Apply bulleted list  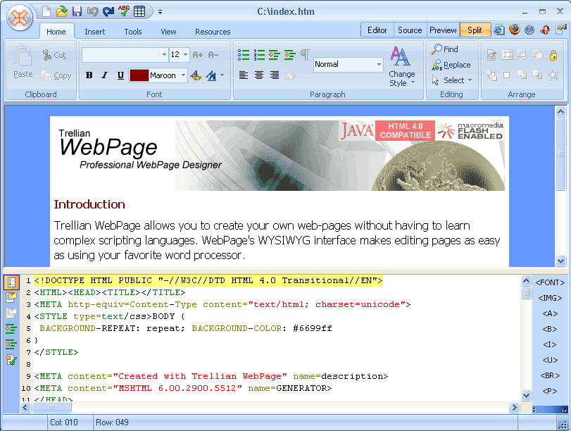tap(244, 55)
